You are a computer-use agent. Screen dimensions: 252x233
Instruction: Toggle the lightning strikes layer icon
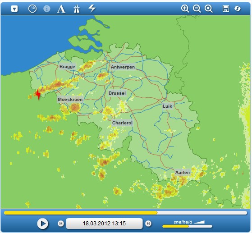(92, 9)
